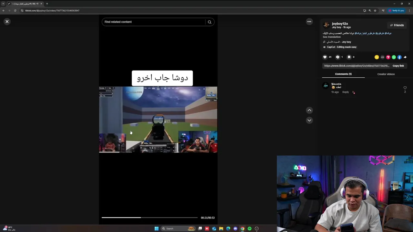Open Discord from the taskbar
The height and width of the screenshot is (232, 413).
235,228
